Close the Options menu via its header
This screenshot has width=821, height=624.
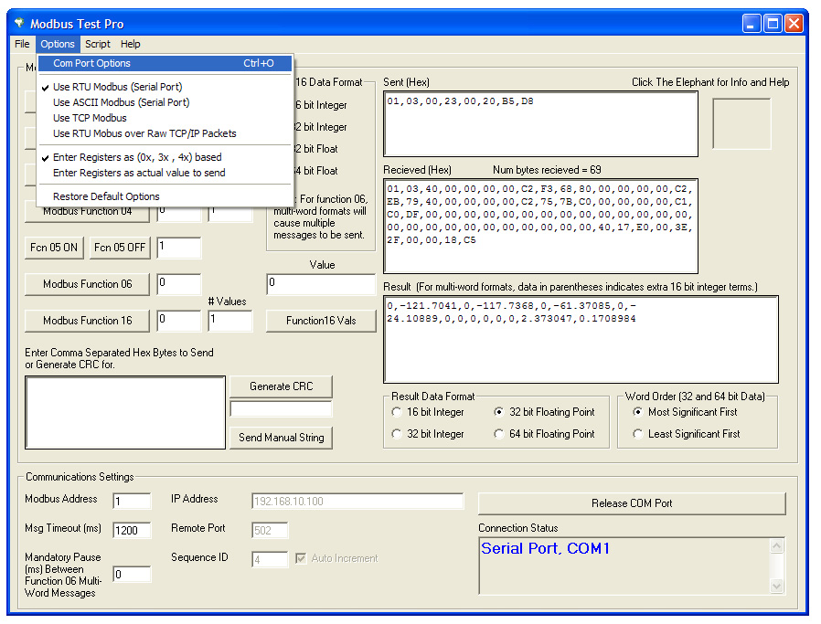(x=58, y=44)
